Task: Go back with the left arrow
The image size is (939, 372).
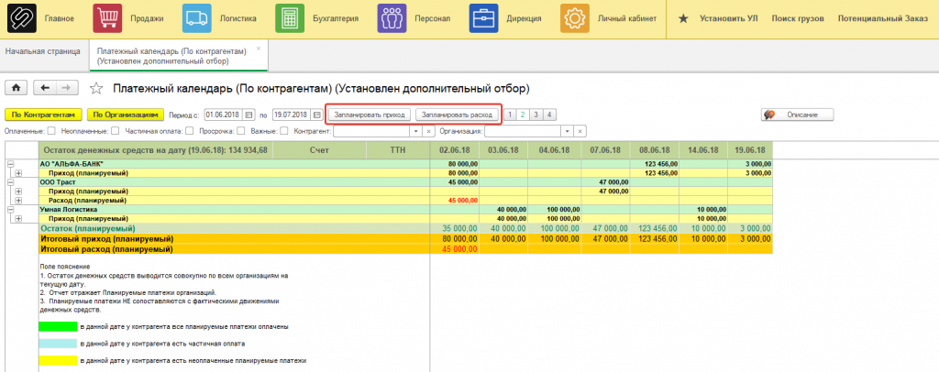Action: 45,88
